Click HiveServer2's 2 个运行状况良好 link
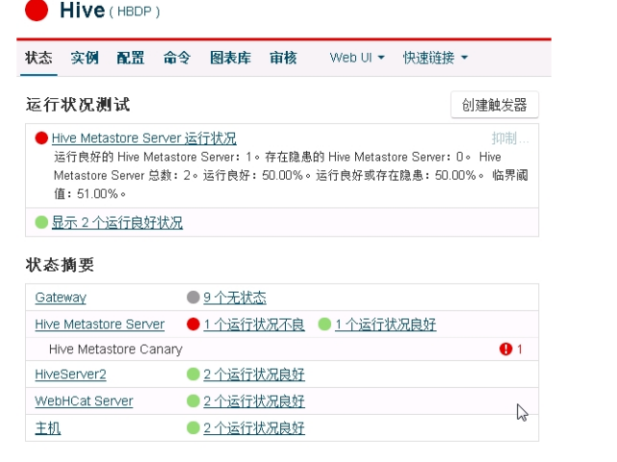The image size is (617, 462). [254, 375]
